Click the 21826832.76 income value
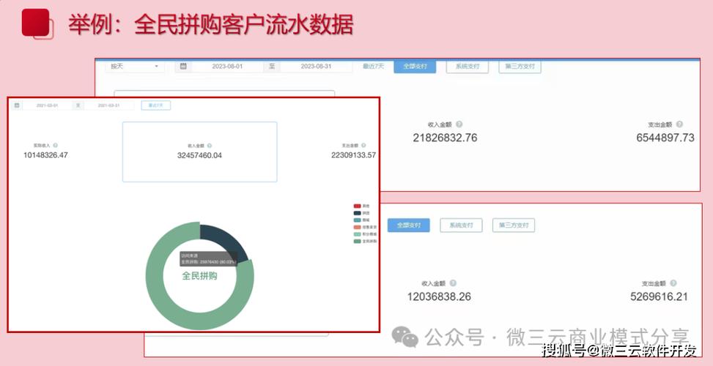Screen dimensions: 713x366 click(x=445, y=138)
